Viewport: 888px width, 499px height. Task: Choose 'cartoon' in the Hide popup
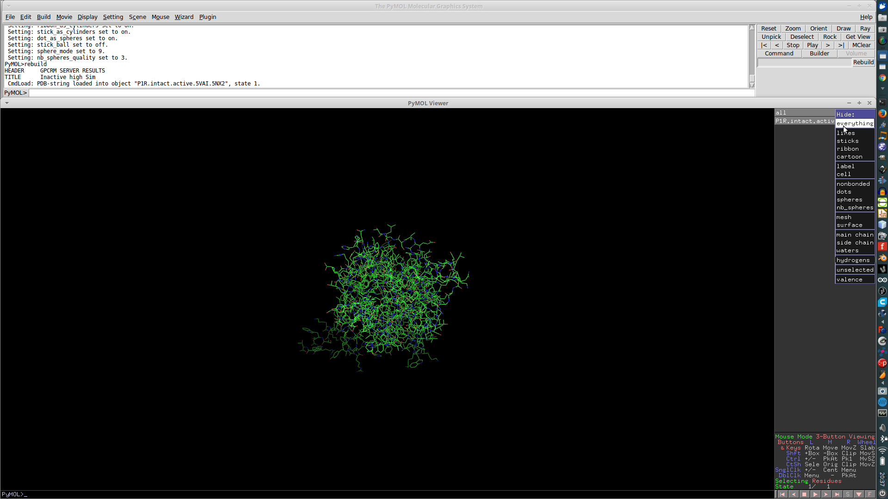pyautogui.click(x=849, y=157)
